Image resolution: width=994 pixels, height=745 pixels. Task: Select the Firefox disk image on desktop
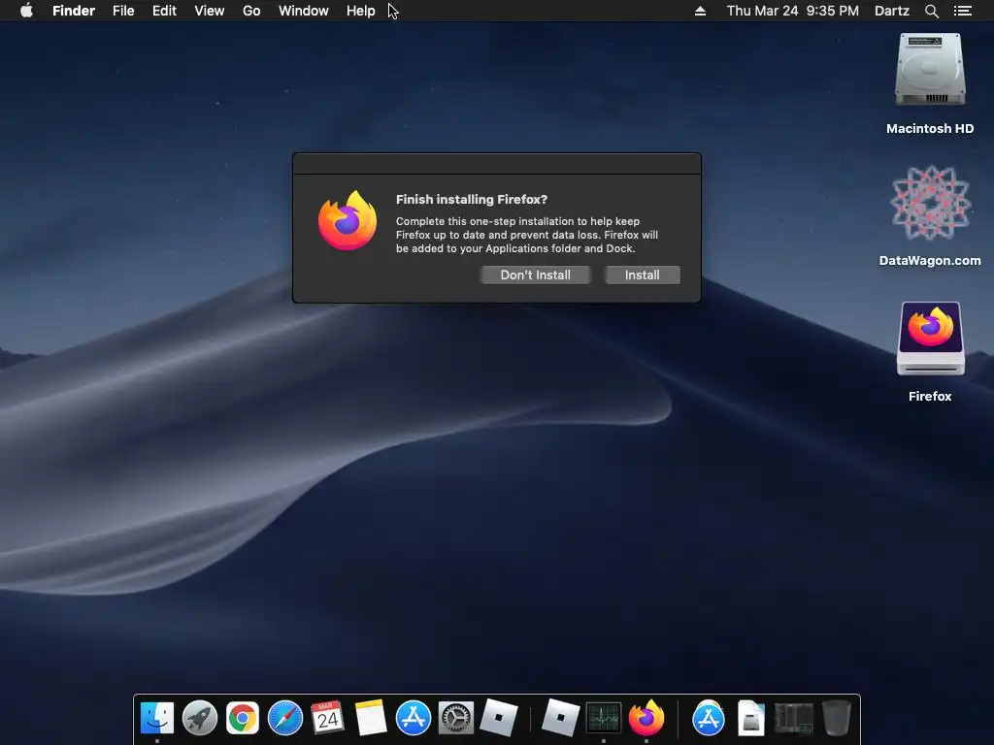pos(930,339)
